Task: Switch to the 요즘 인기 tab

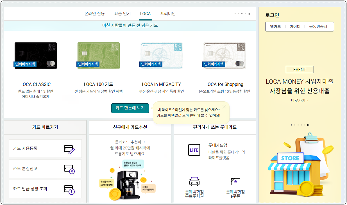Action: click(123, 13)
